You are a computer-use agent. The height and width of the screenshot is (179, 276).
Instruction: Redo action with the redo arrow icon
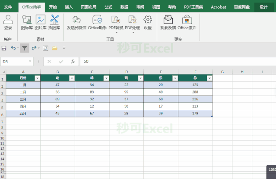tap(34, 48)
